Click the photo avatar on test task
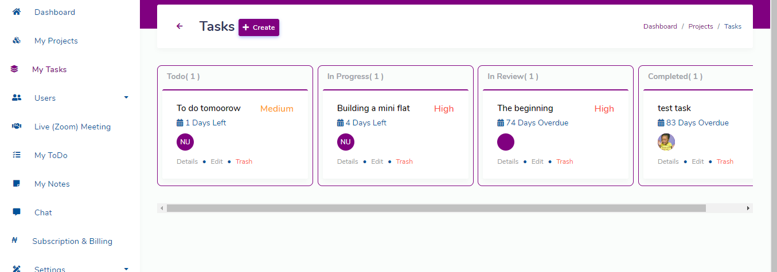 [666, 142]
